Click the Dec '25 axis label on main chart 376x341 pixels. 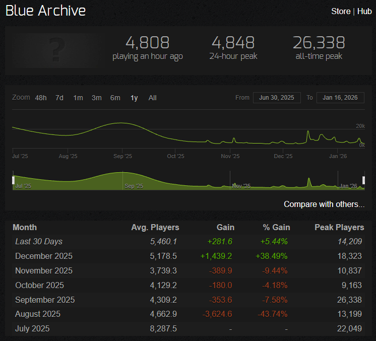click(x=283, y=156)
